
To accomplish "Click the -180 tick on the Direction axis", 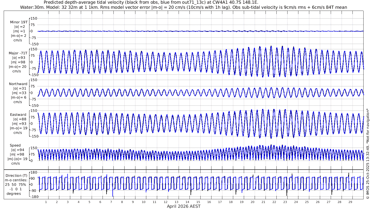I will [x=33, y=197].
